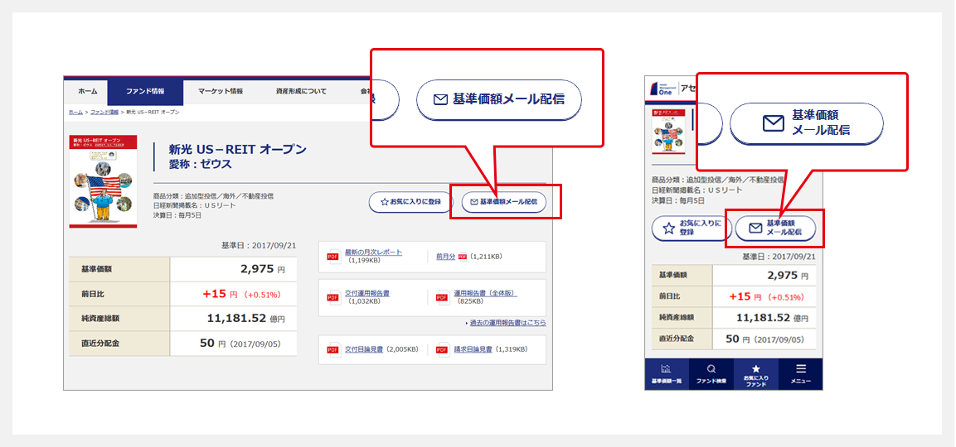This screenshot has width=956, height=447.
Task: Open the 運用報告書（全体版） link
Action: tap(486, 293)
